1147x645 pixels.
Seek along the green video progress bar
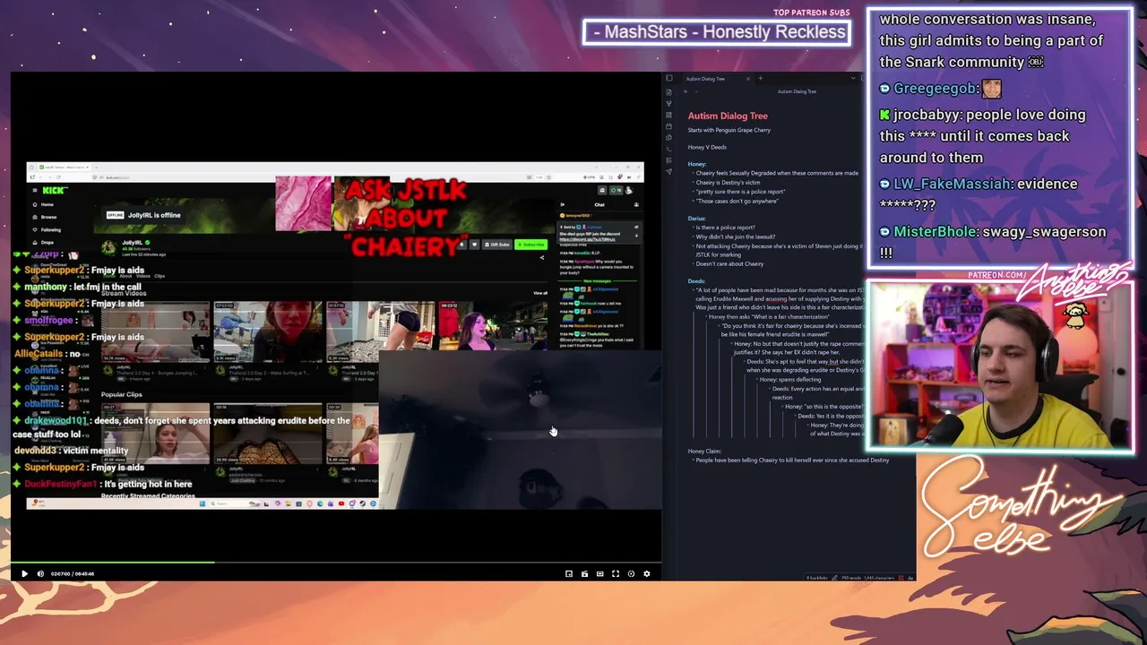pyautogui.click(x=336, y=563)
